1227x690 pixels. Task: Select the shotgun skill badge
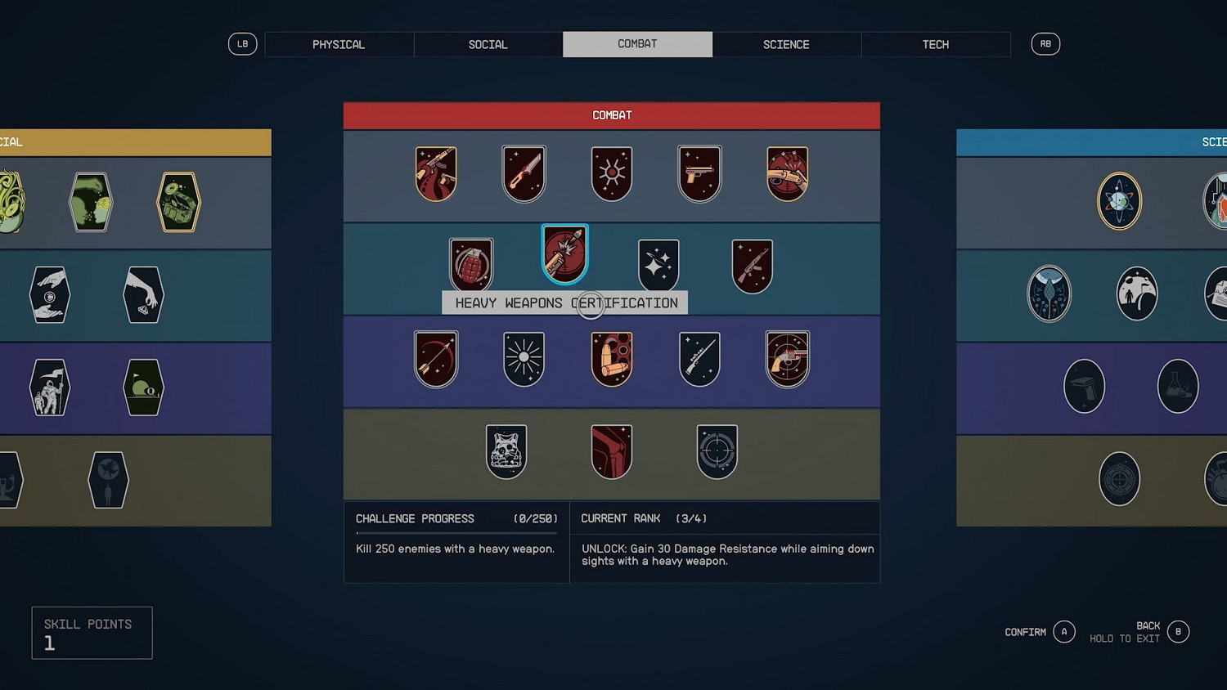[788, 173]
